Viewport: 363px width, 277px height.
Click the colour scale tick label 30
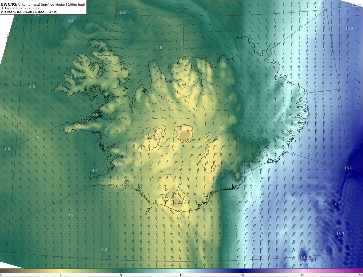click(x=302, y=275)
